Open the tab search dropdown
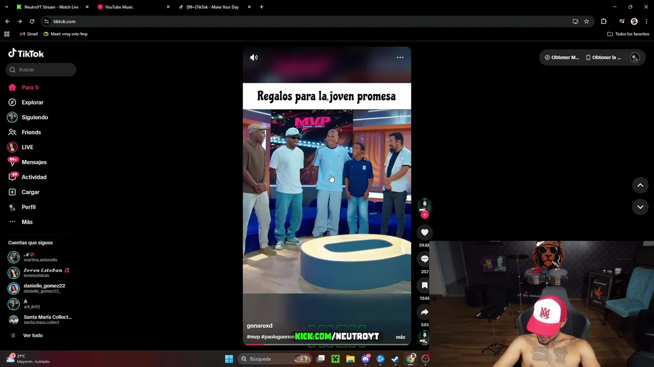The image size is (654, 367). pos(7,7)
